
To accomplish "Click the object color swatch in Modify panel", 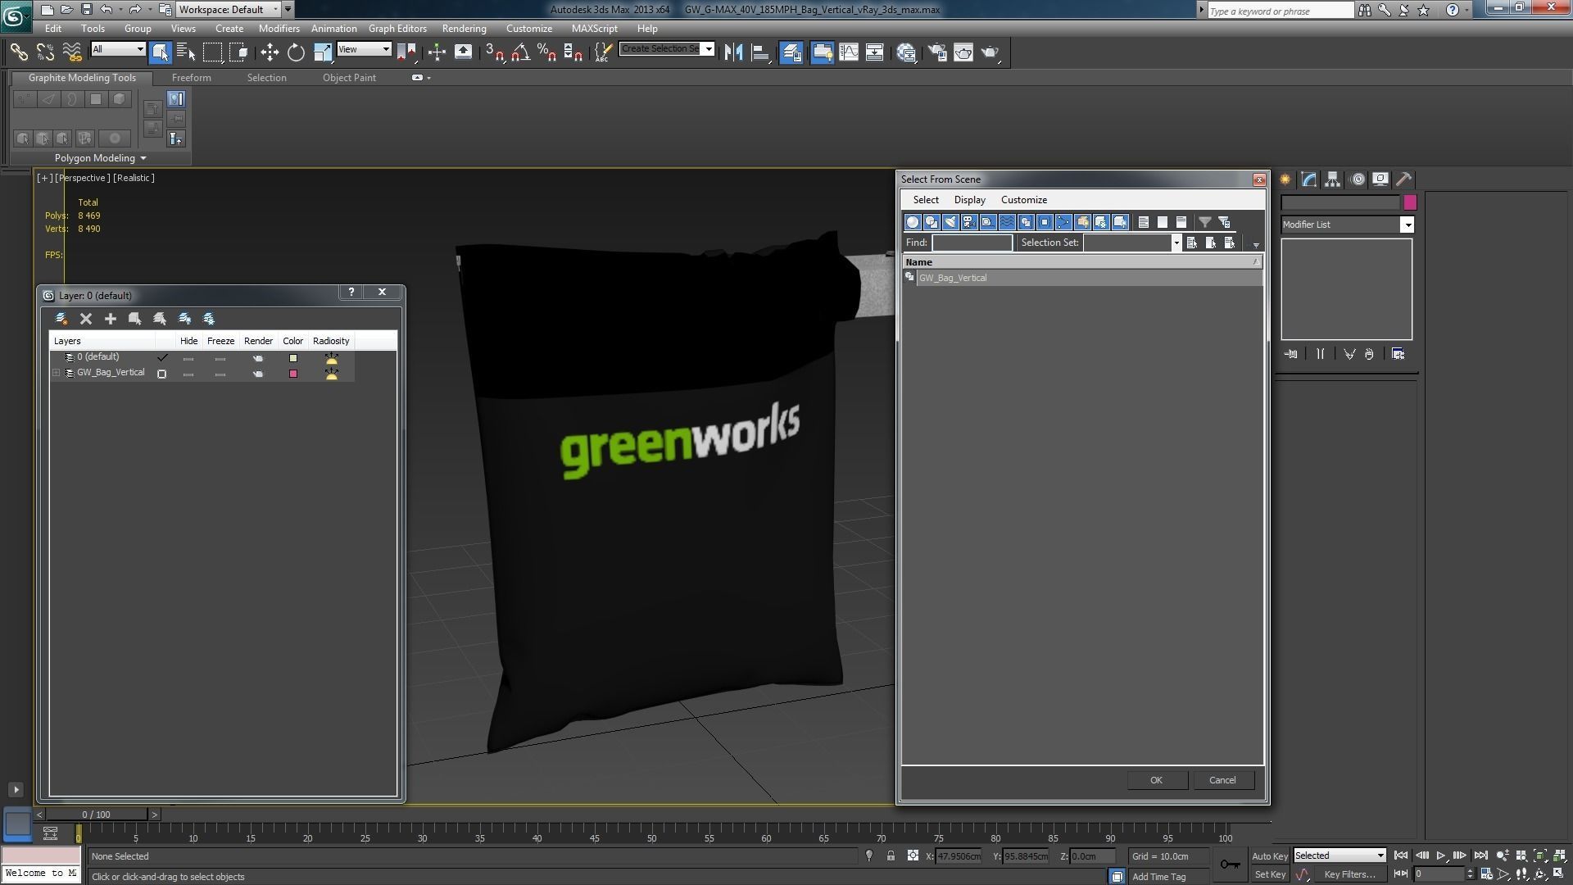I will point(1410,202).
